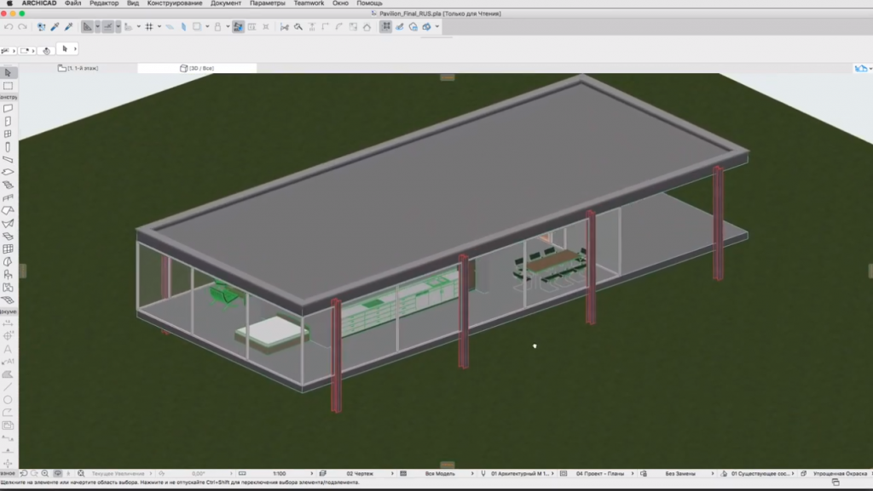Viewport: 873px width, 491px height.
Task: Toggle snap guides button
Action: [108, 26]
